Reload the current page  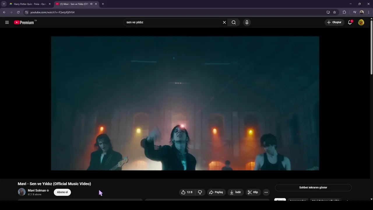(18, 12)
